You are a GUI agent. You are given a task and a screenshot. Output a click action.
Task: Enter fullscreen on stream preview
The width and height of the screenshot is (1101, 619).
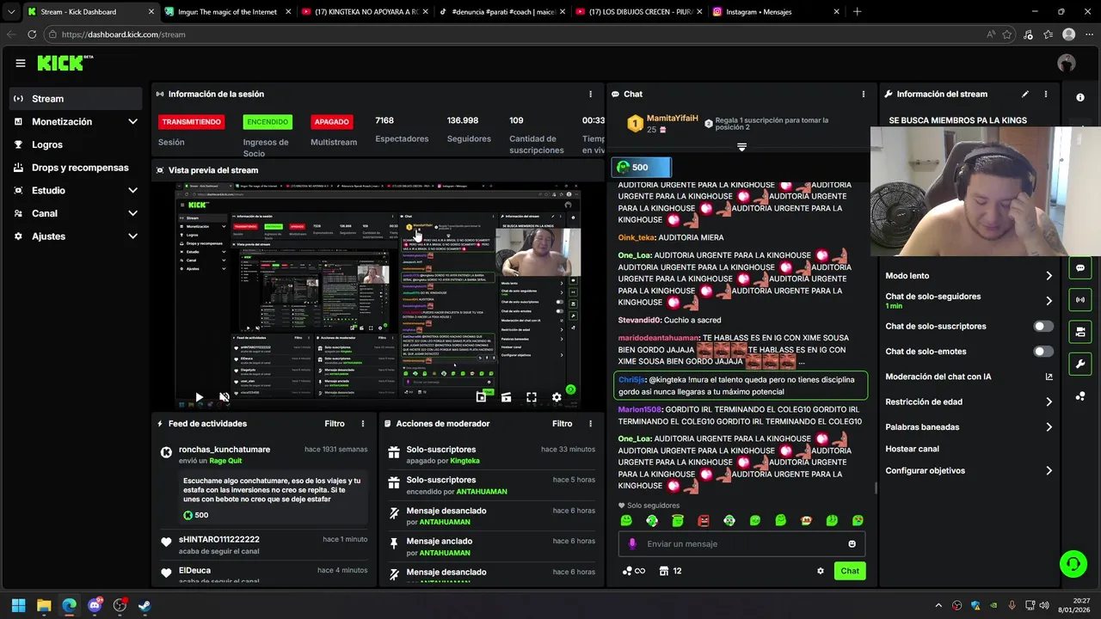[532, 397]
